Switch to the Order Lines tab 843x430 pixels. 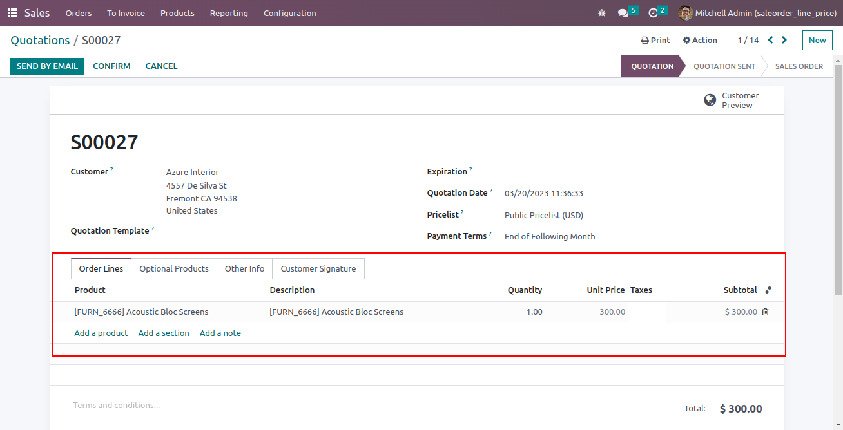(101, 268)
